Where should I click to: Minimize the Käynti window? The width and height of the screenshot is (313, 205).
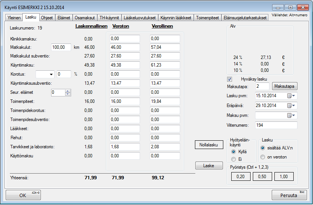pyautogui.click(x=278, y=8)
